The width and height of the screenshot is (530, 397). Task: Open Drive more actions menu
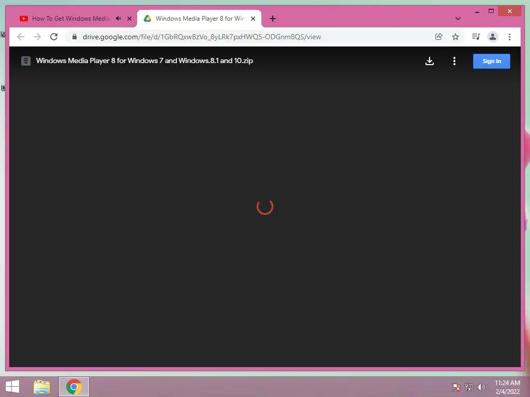[454, 61]
